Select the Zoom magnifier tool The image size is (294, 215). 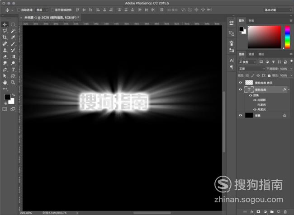pos(13,82)
